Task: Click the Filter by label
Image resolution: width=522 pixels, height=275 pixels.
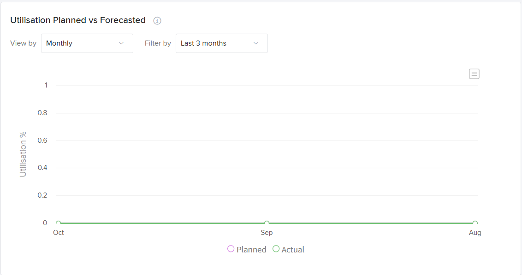Action: point(158,43)
